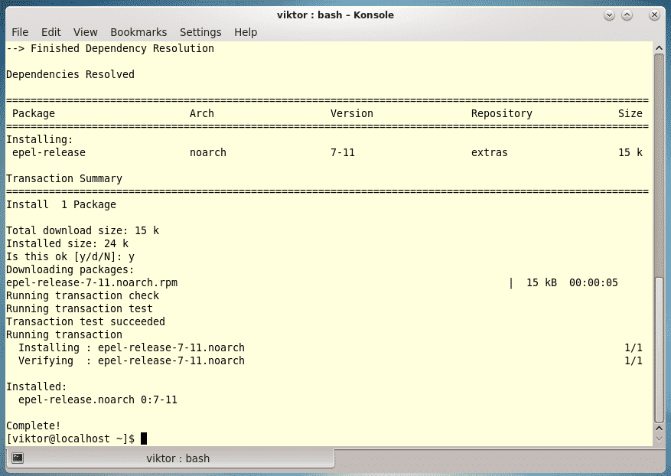This screenshot has height=476, width=671.
Task: Select the 'viktor : bash' tab label
Action: click(x=178, y=458)
